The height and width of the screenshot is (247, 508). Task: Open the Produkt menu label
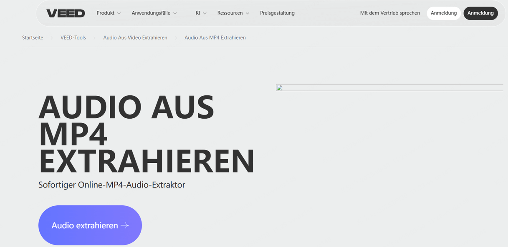point(105,13)
